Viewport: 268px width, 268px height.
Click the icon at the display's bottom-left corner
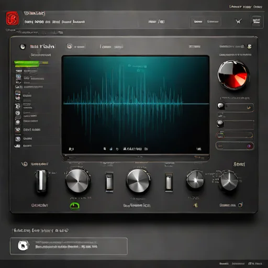(71, 149)
